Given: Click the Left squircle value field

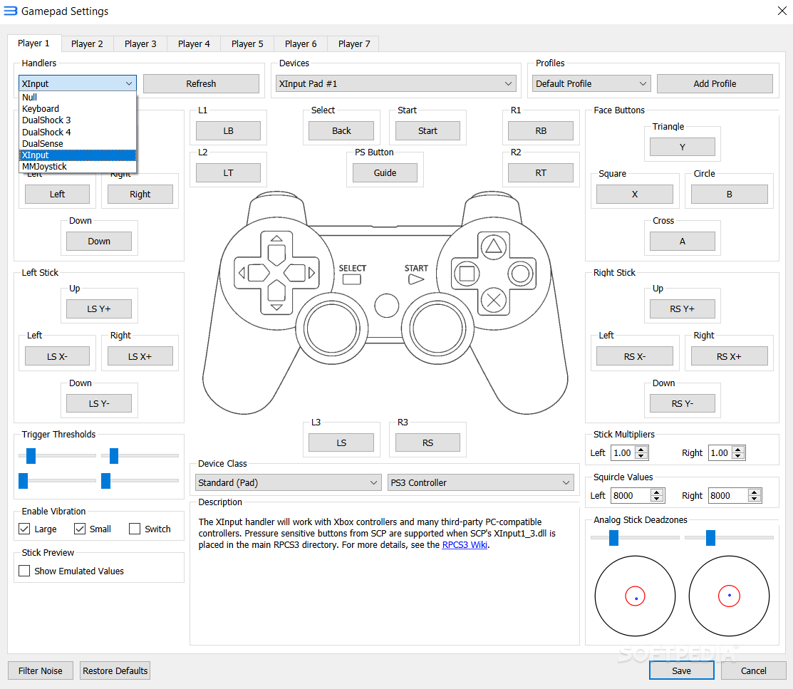Looking at the screenshot, I should [x=637, y=496].
